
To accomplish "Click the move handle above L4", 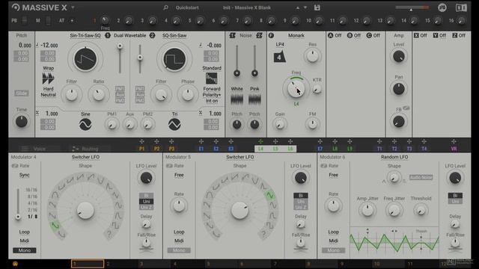I will pyautogui.click(x=260, y=141).
